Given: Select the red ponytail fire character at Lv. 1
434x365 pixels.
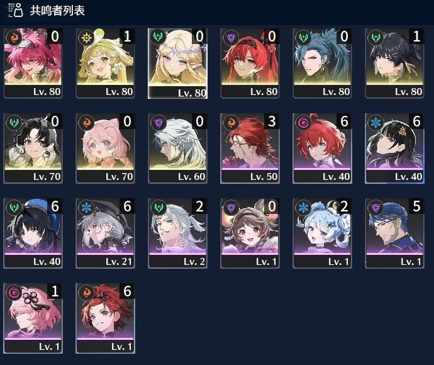Looking at the screenshot, I should tap(105, 318).
